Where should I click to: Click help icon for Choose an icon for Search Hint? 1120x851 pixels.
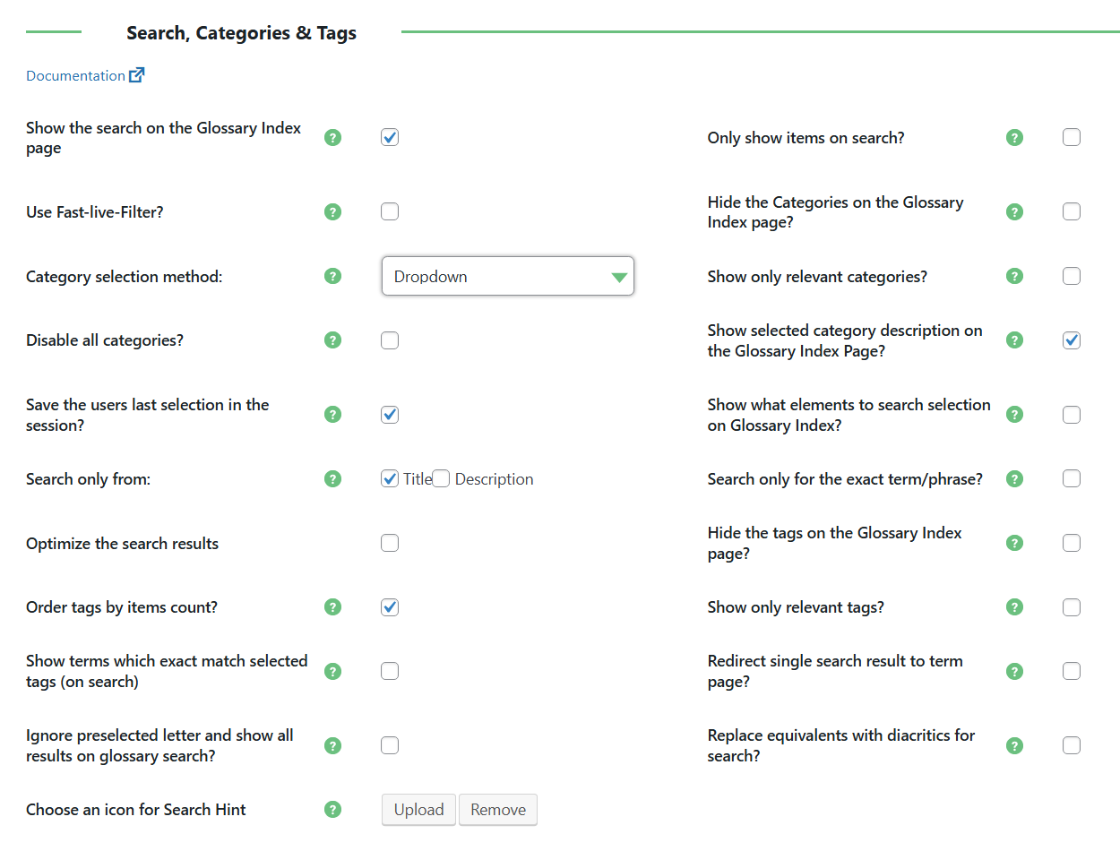tap(333, 810)
